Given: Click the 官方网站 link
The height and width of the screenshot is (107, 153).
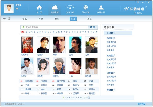Looking at the screenshot, I should click(x=142, y=104).
